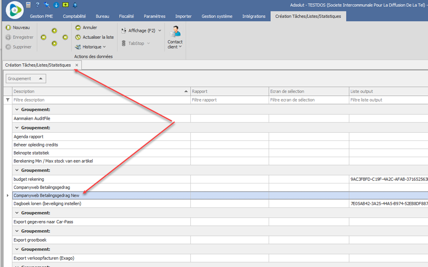The width and height of the screenshot is (428, 267).
Task: Click the Adsolut application logo
Action: [15, 10]
